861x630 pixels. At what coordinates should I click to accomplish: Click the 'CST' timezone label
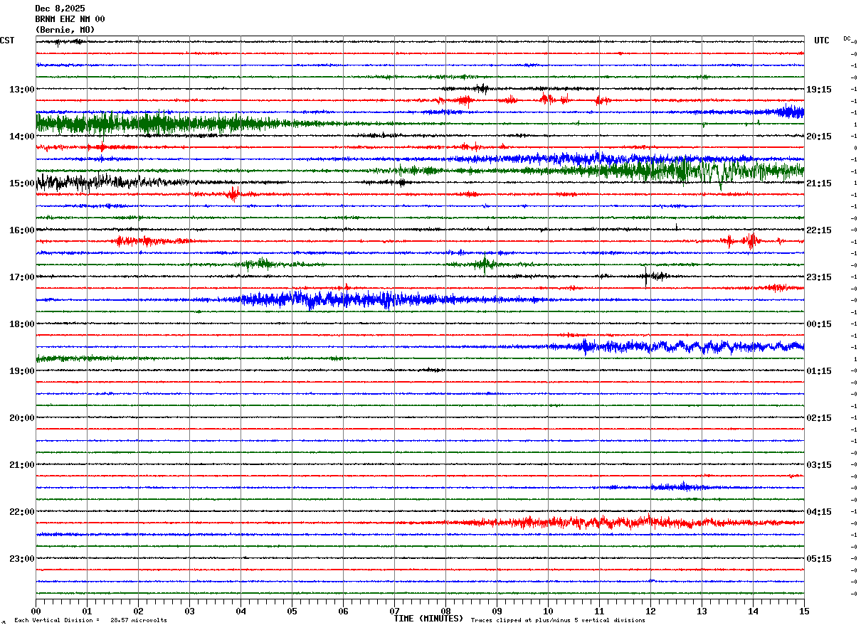[x=7, y=41]
